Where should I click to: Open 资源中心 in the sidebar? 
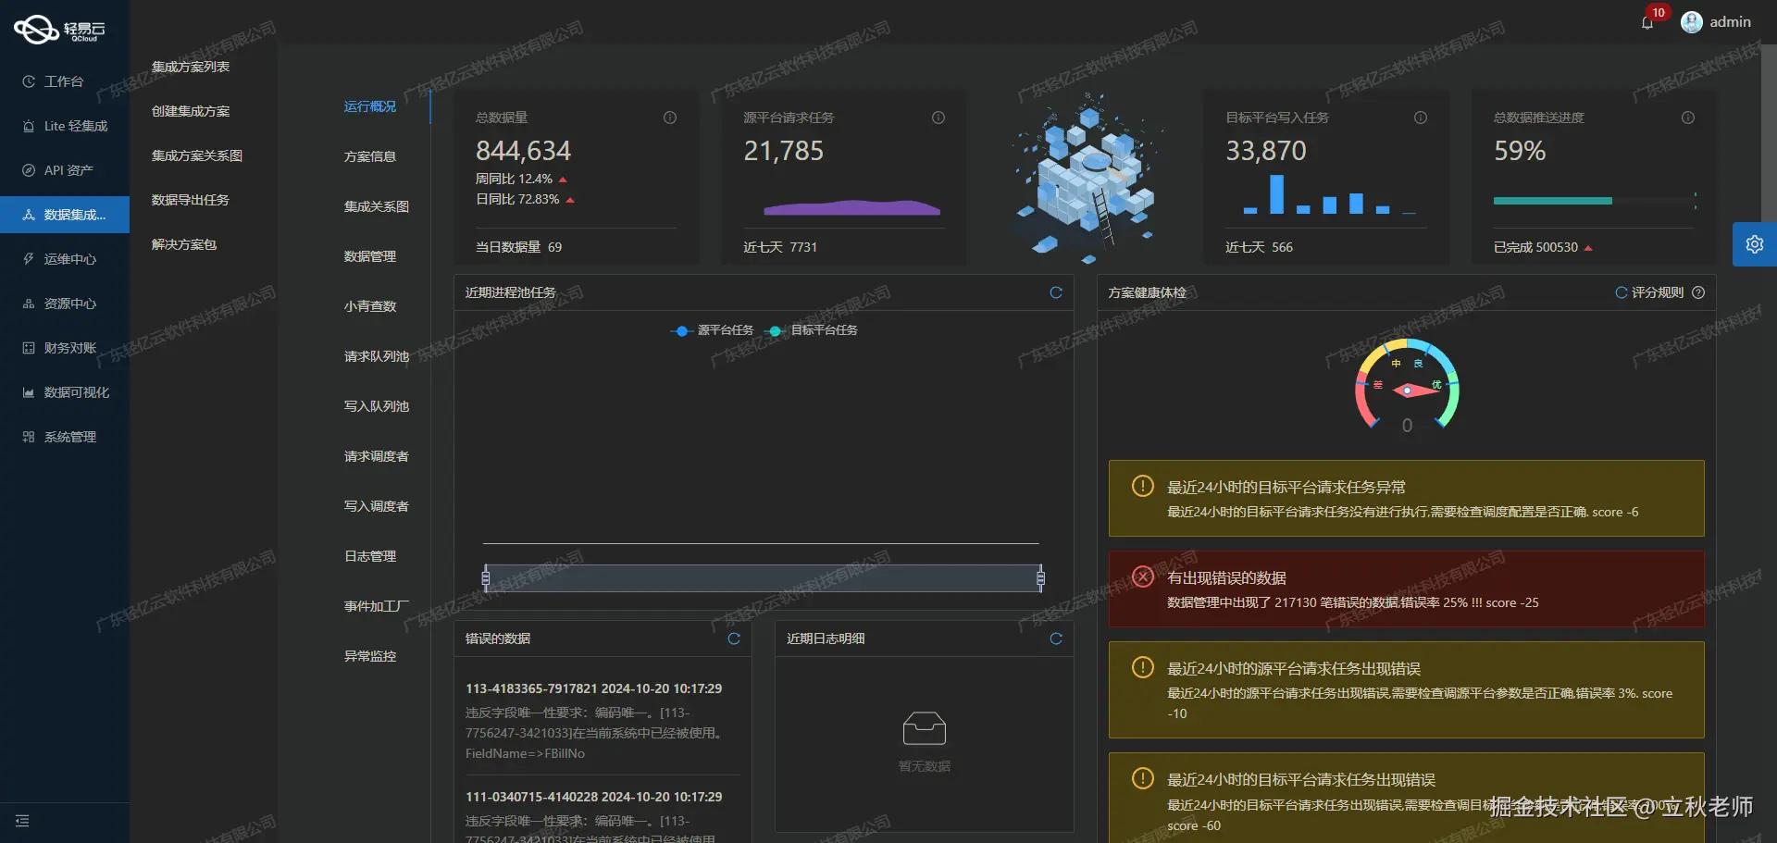(65, 304)
